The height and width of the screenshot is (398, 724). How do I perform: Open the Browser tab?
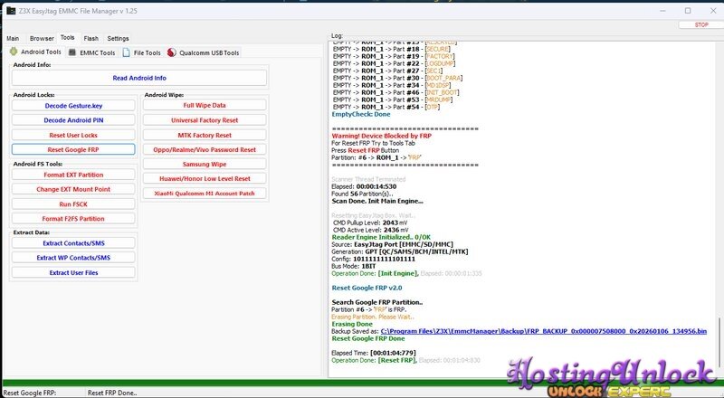[x=42, y=39]
